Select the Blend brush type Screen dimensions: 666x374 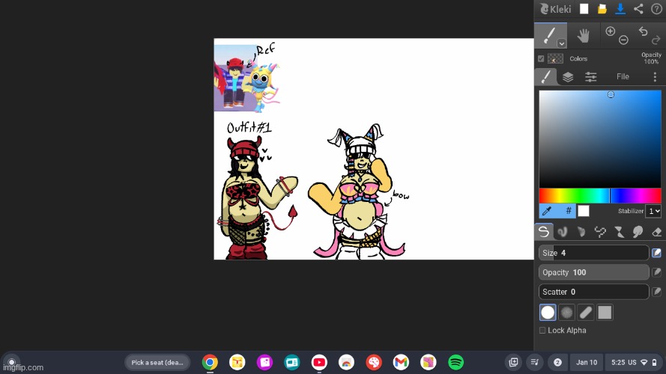click(x=563, y=232)
